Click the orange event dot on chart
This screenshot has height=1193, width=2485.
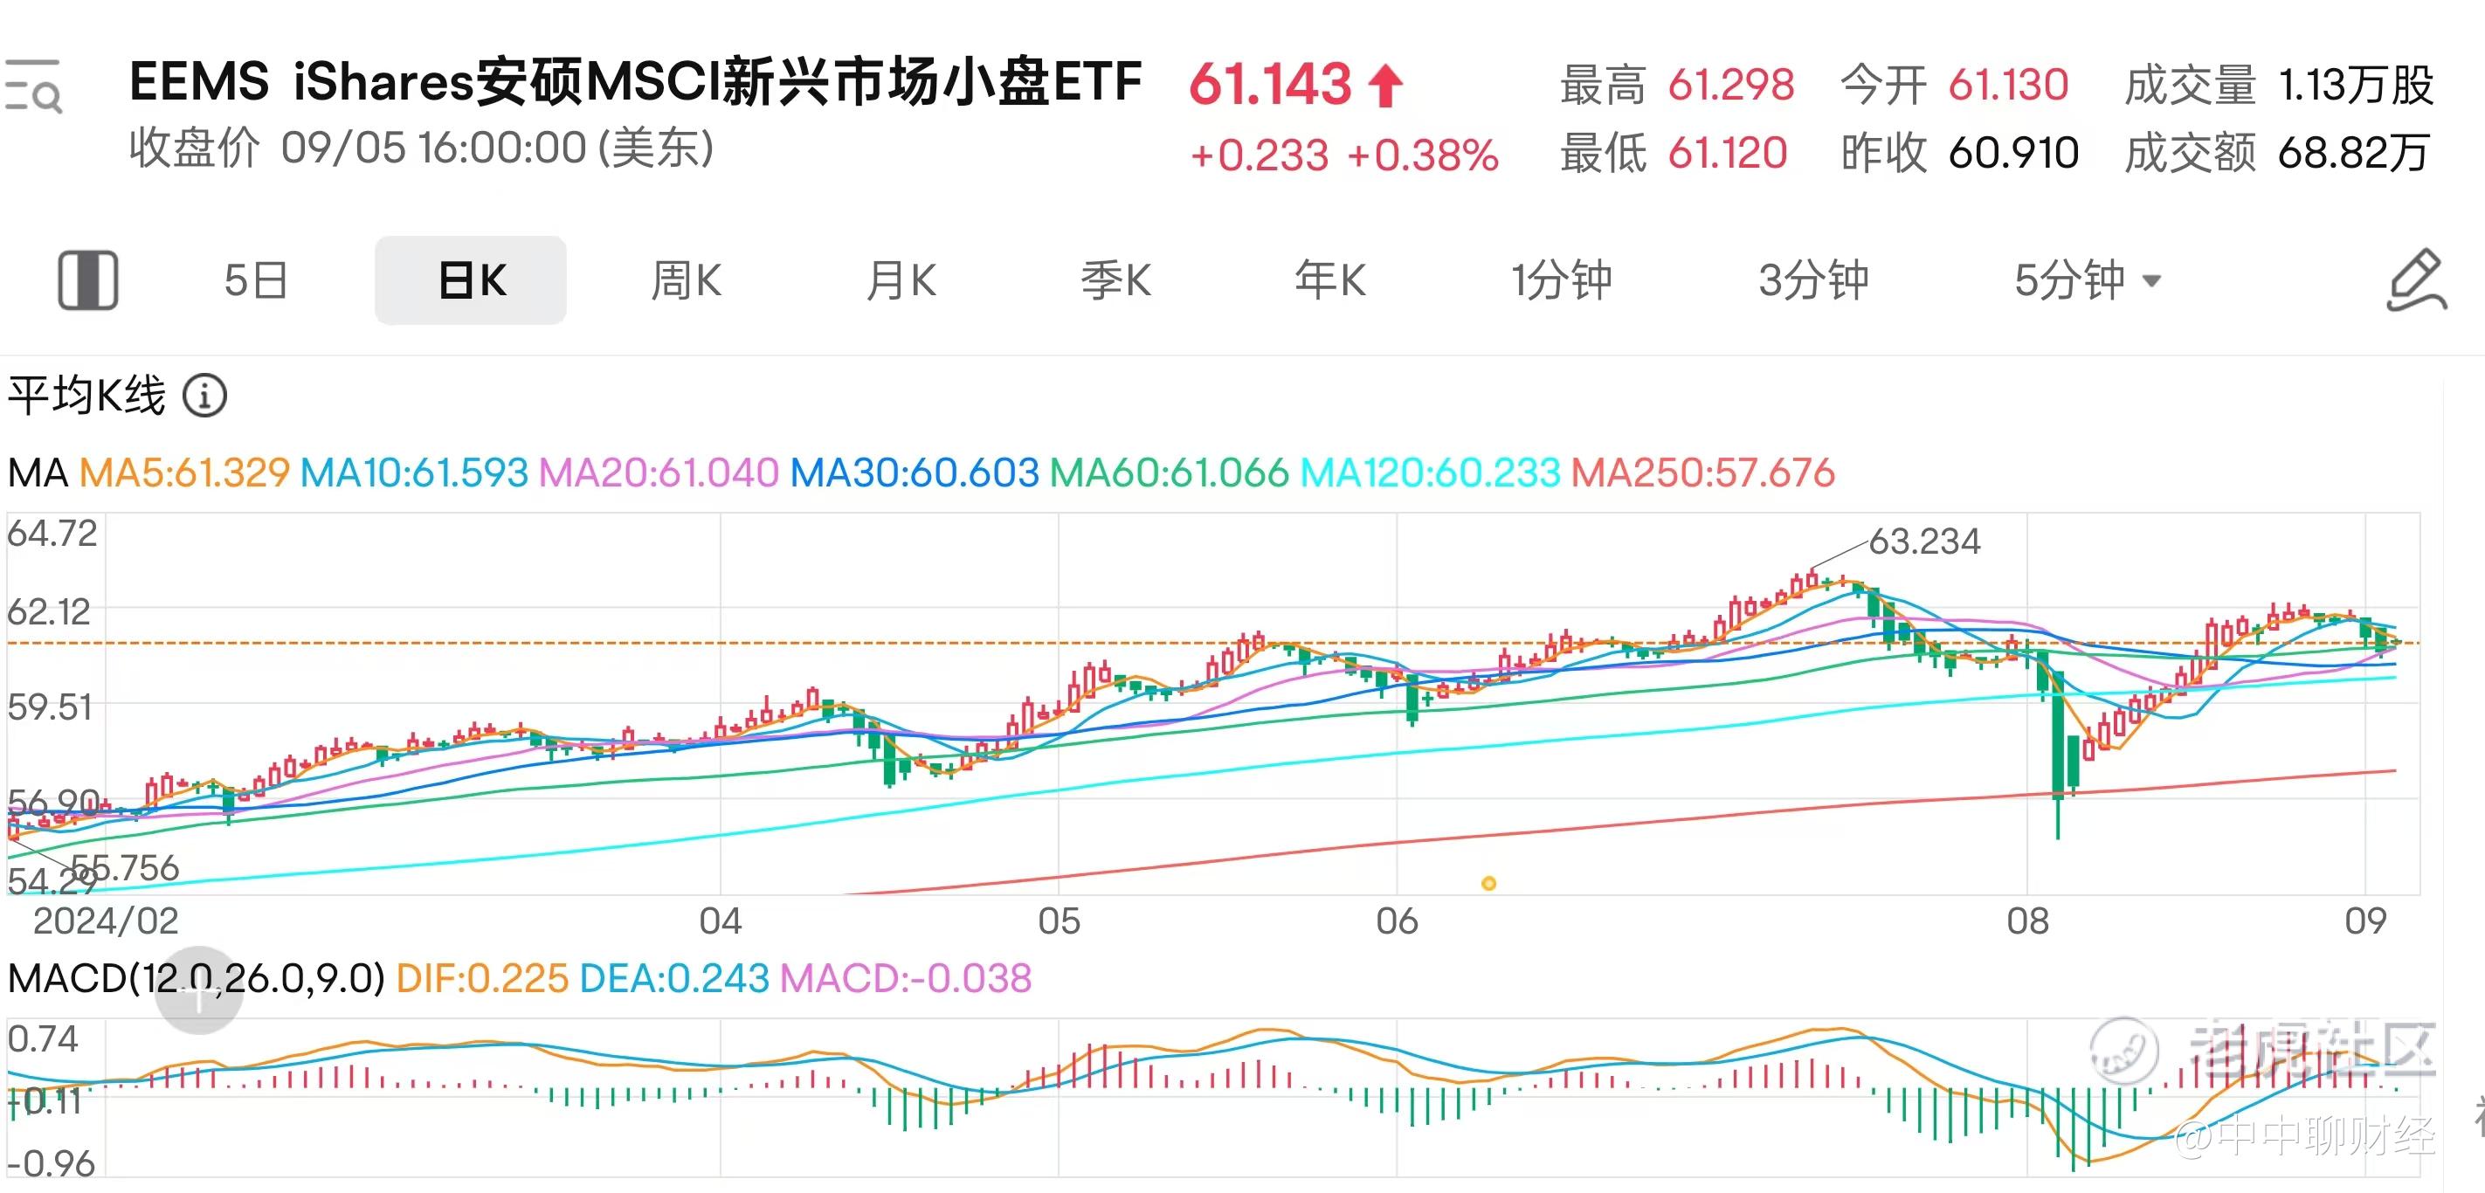(x=1488, y=884)
